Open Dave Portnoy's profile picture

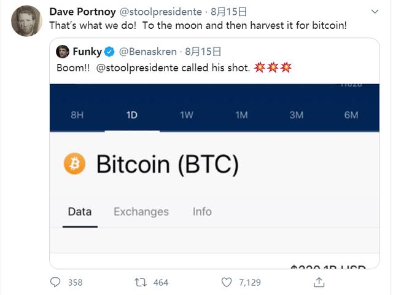[26, 21]
